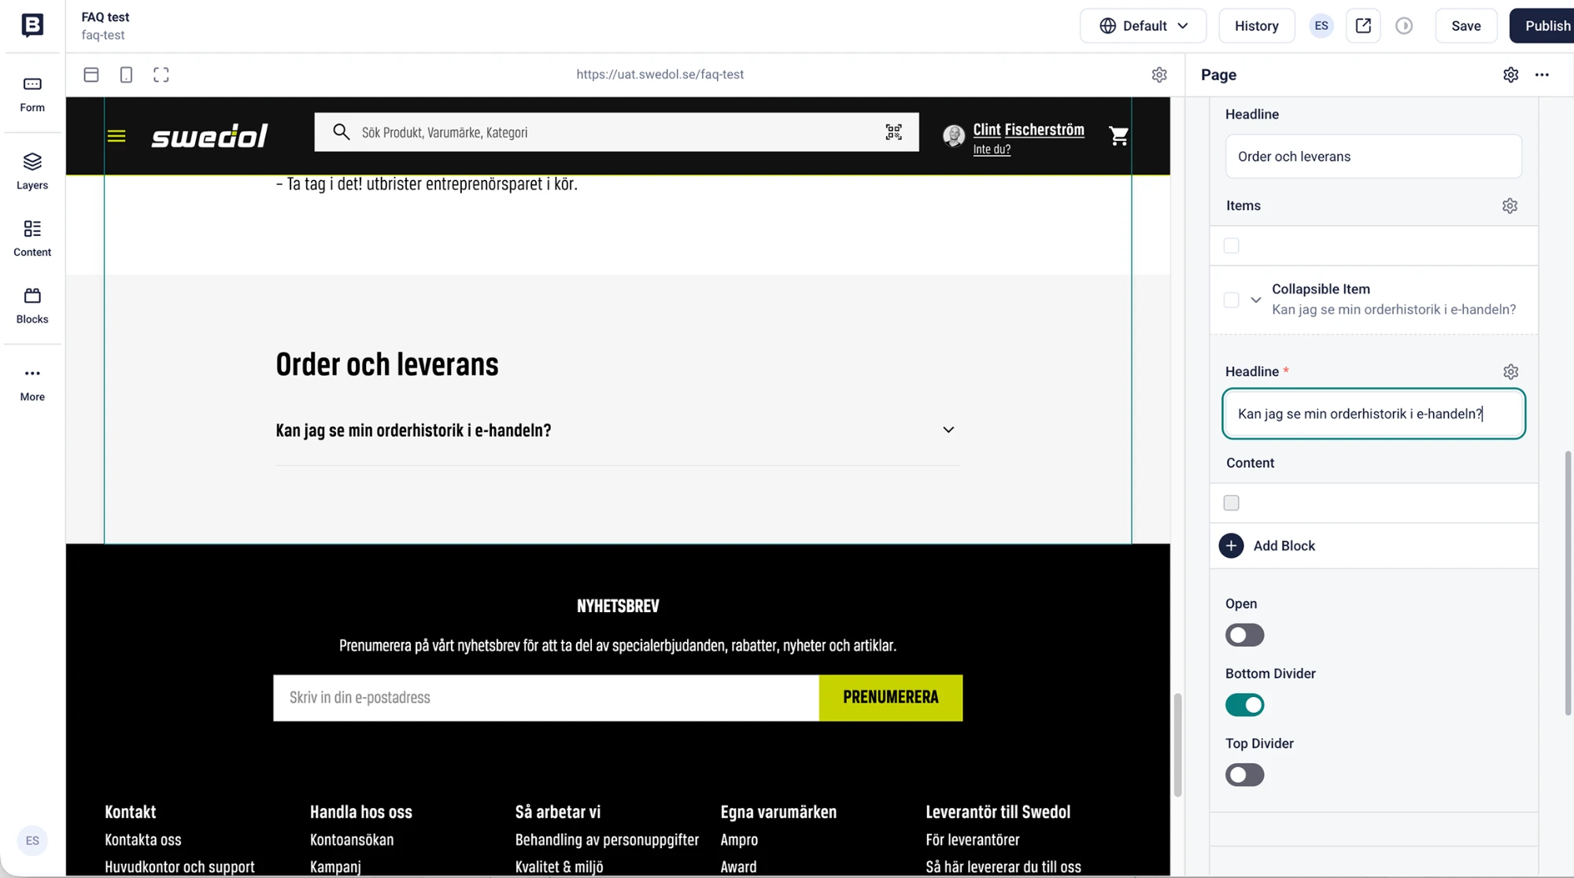Screen dimensions: 1574x878
Task: Click the Swedol product search box
Action: click(616, 132)
